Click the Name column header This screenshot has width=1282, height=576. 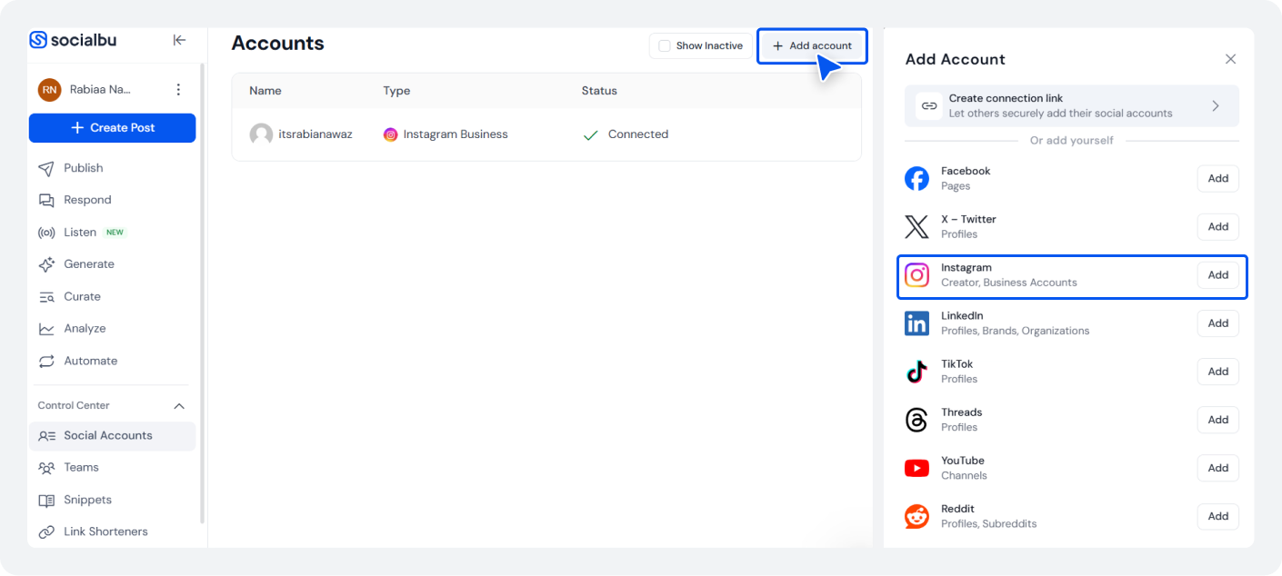(x=265, y=91)
